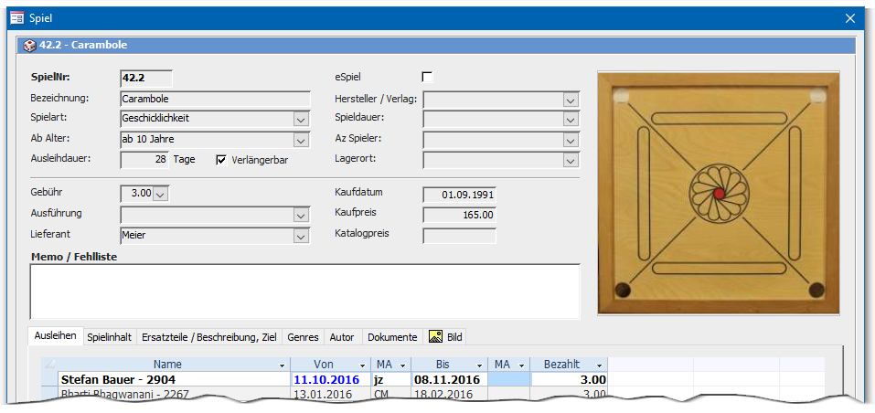Switch to the Dokumente tab
Viewport: 875px width, 413px height.
point(392,336)
